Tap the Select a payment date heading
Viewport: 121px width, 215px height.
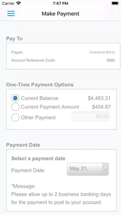(38, 158)
